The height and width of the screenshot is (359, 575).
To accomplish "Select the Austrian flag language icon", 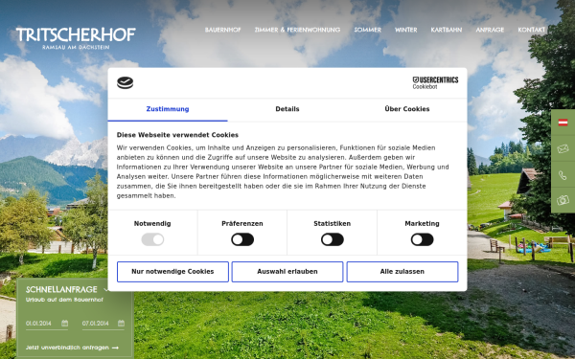I will coord(563,123).
